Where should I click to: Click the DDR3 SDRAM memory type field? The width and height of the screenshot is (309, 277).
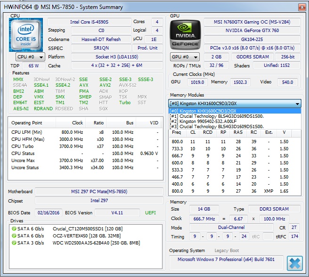tap(274, 209)
